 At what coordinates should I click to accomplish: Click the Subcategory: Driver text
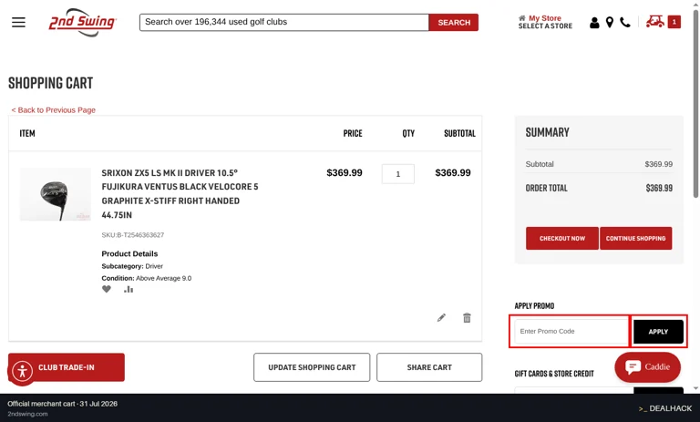pos(132,266)
